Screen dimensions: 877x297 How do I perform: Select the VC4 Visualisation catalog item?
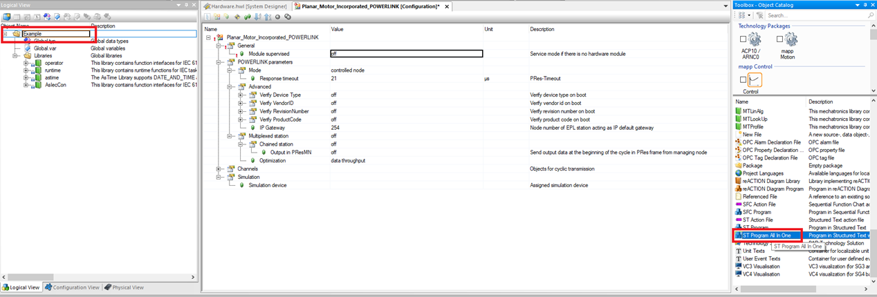pos(761,274)
